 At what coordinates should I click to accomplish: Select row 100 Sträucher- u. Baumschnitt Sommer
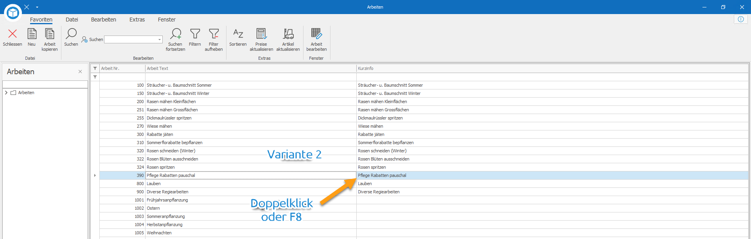[424, 85]
